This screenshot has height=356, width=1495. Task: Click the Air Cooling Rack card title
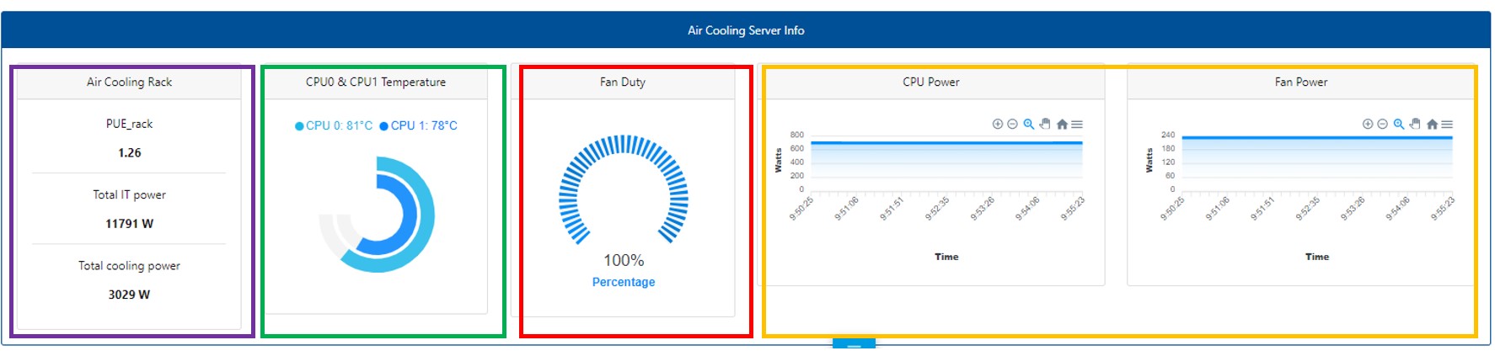pyautogui.click(x=129, y=82)
